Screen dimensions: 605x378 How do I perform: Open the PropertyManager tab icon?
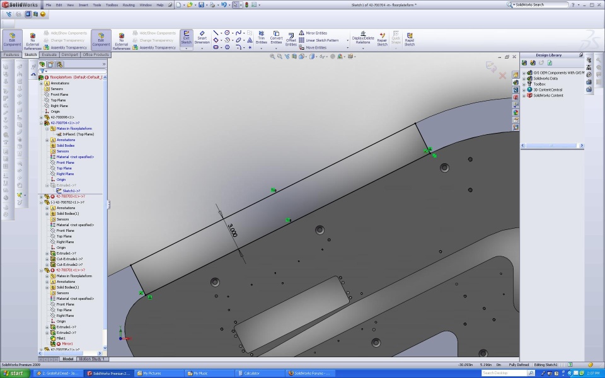pyautogui.click(x=50, y=64)
